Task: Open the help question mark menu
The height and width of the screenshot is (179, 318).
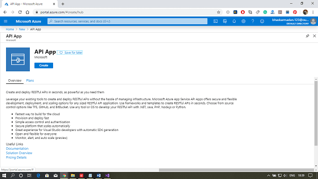Action: (x=253, y=21)
